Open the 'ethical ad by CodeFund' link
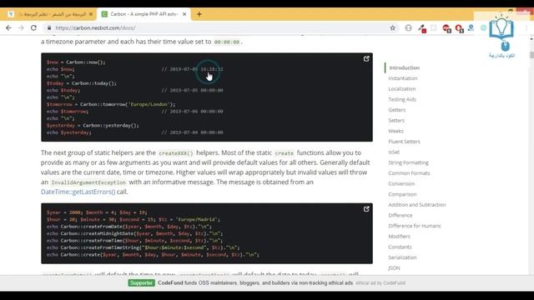Screen dimensions: 534x300 point(380,283)
